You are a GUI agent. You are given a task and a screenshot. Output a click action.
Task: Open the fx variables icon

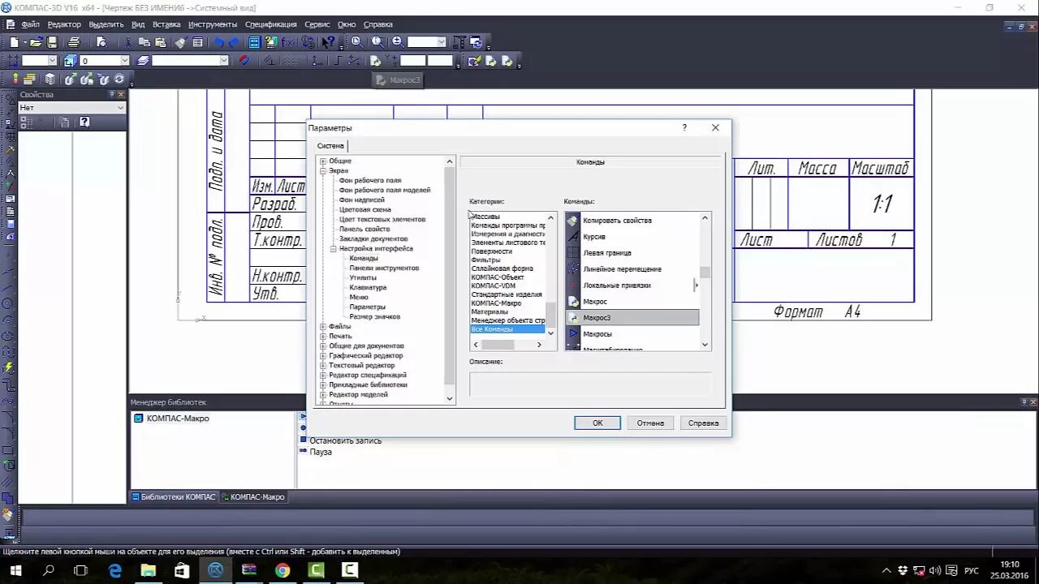coord(288,42)
